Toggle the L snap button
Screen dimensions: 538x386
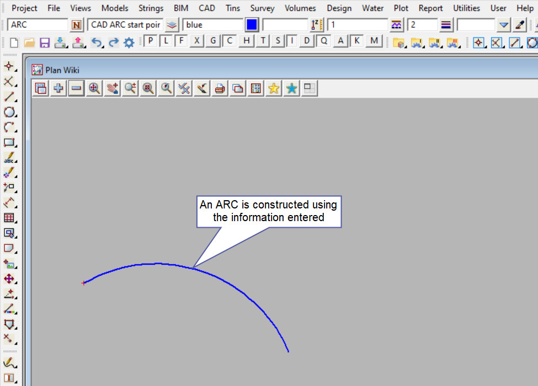click(x=166, y=41)
